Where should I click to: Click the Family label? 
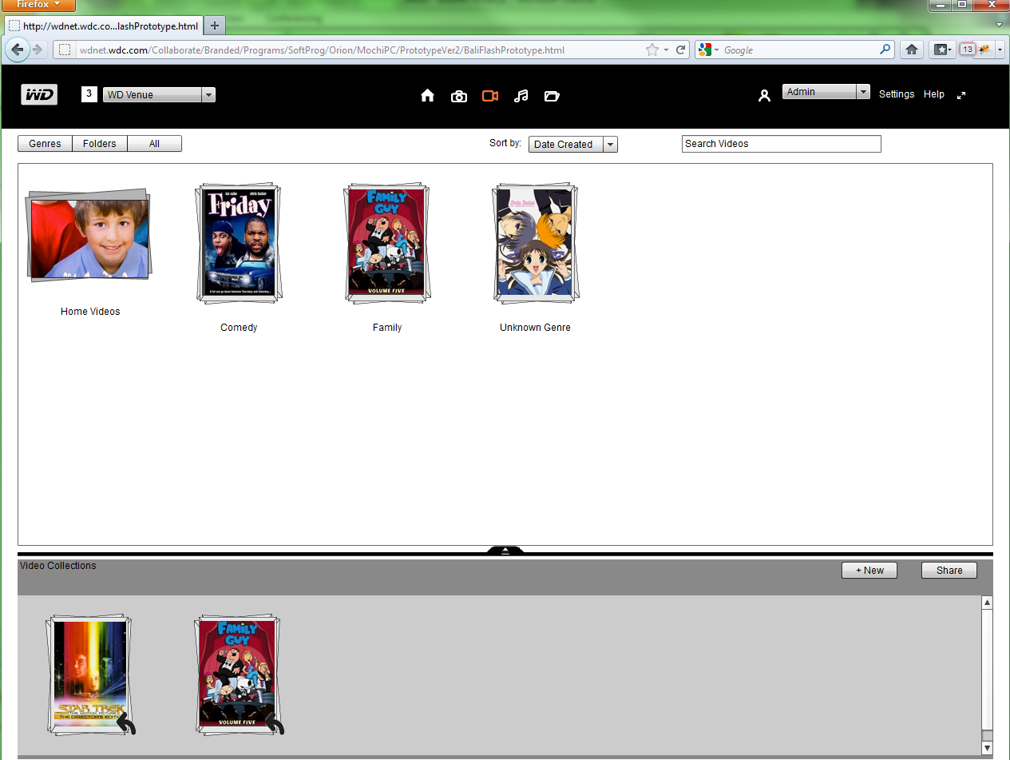coord(387,328)
